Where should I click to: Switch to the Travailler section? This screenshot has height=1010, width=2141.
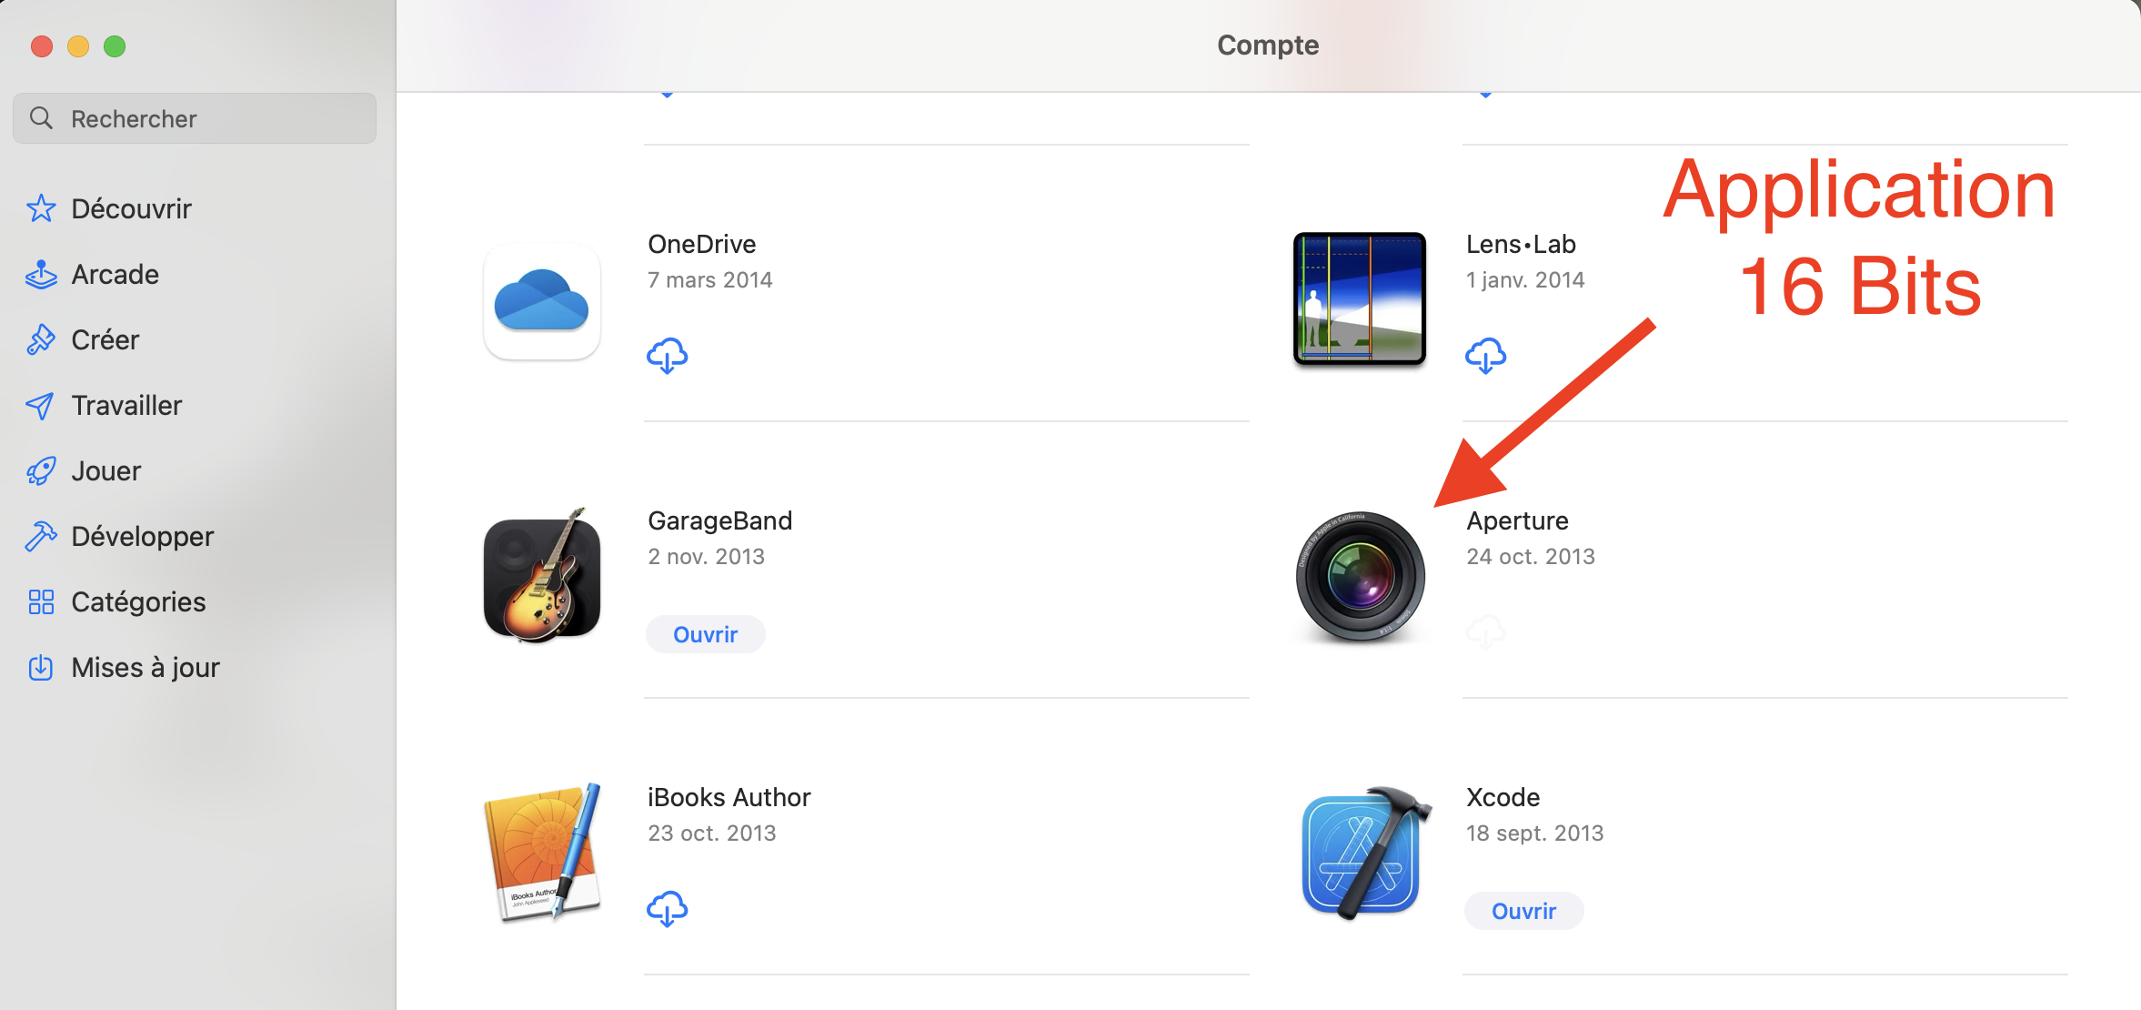126,405
